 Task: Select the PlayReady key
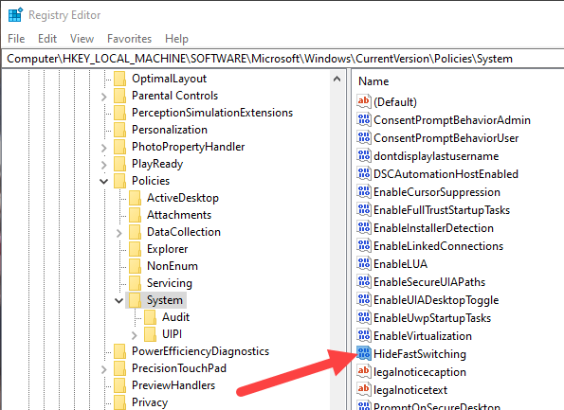[157, 164]
